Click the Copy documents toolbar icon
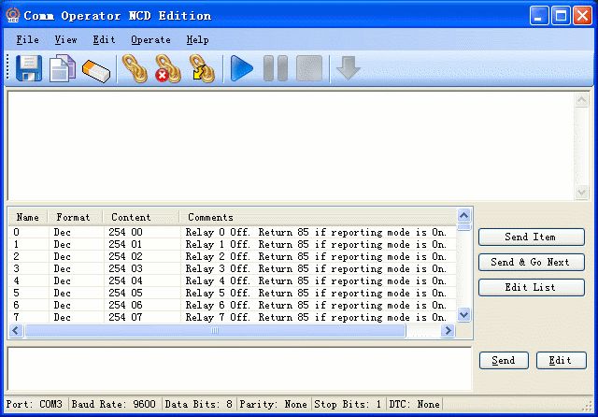The image size is (598, 417). point(63,68)
